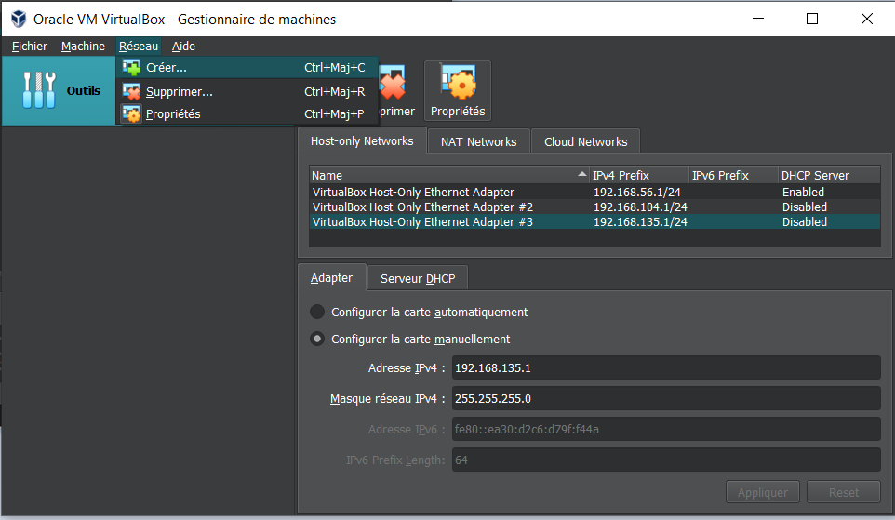Click the Propriétés menu entry icon
The height and width of the screenshot is (520, 895).
coord(131,113)
